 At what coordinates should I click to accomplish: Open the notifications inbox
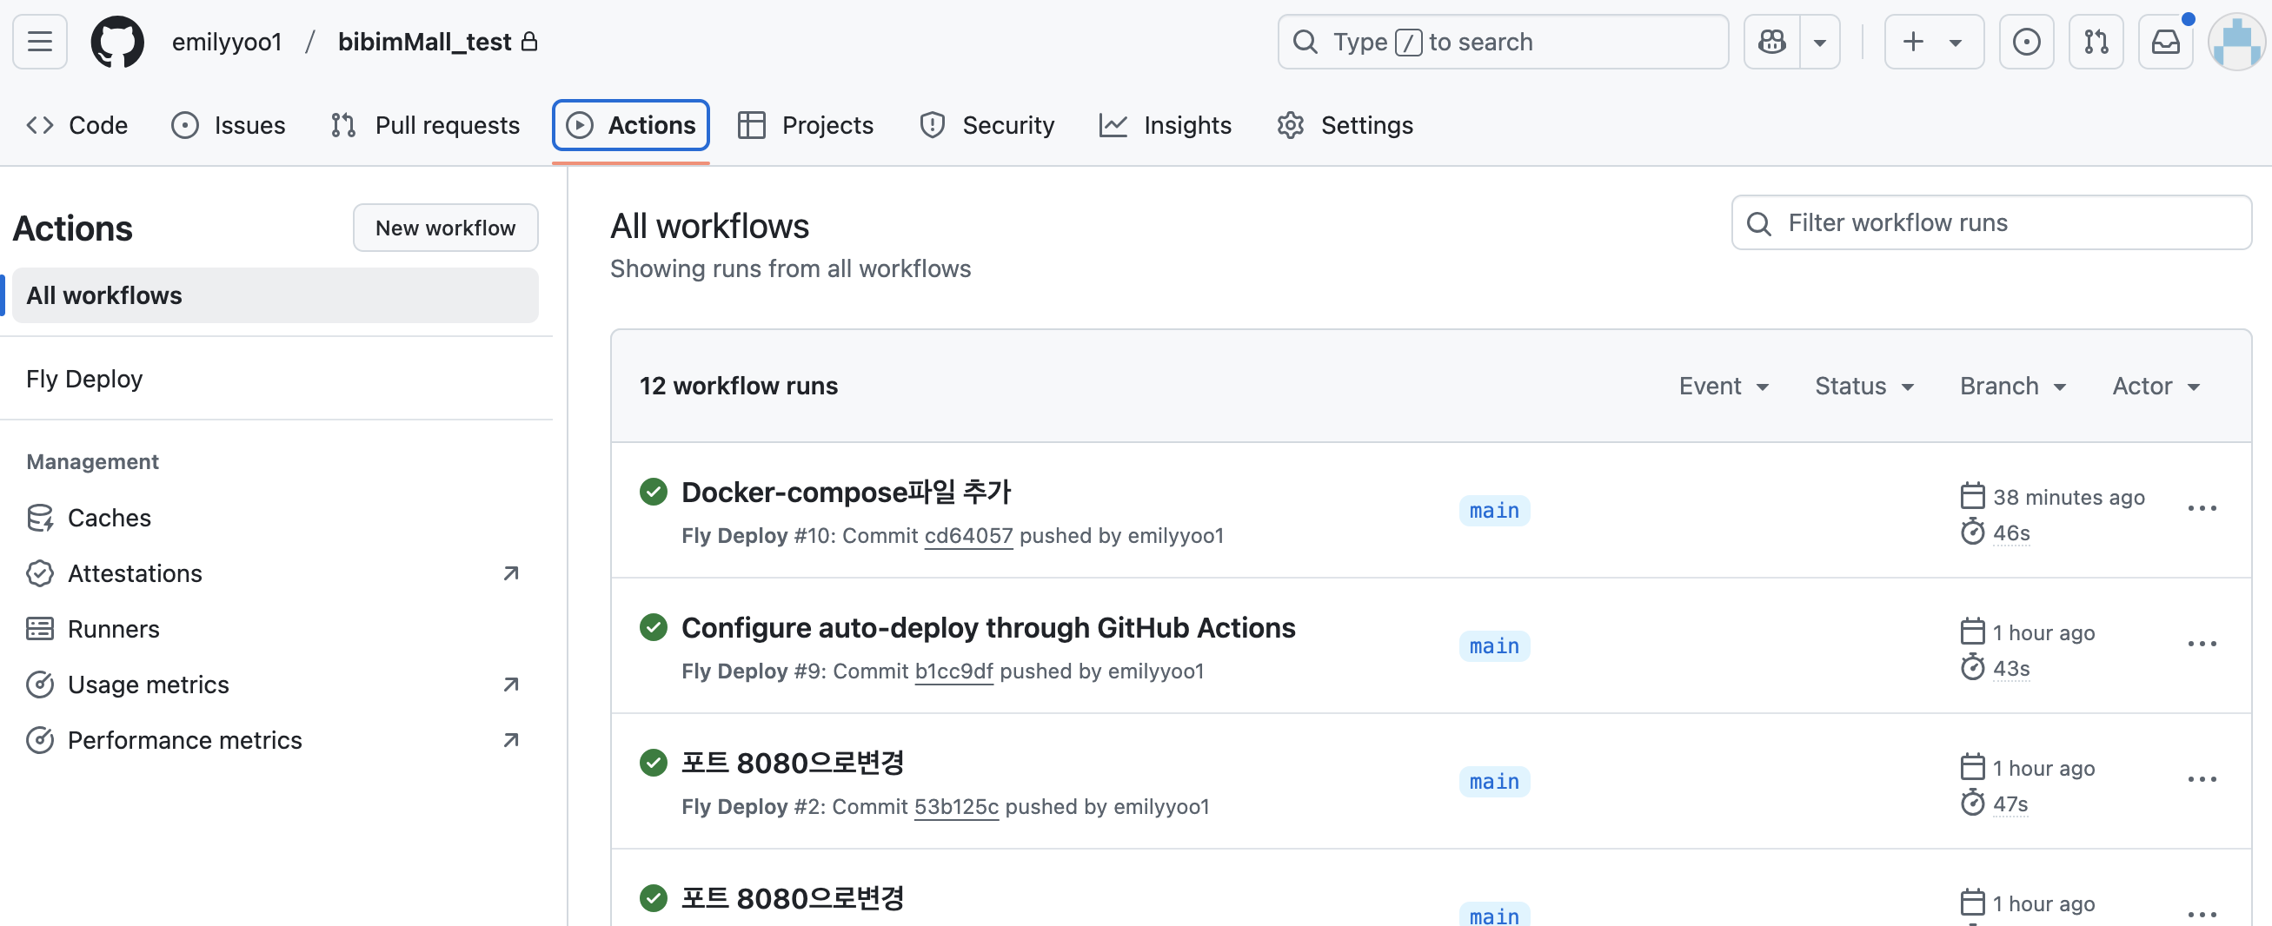pos(2165,42)
